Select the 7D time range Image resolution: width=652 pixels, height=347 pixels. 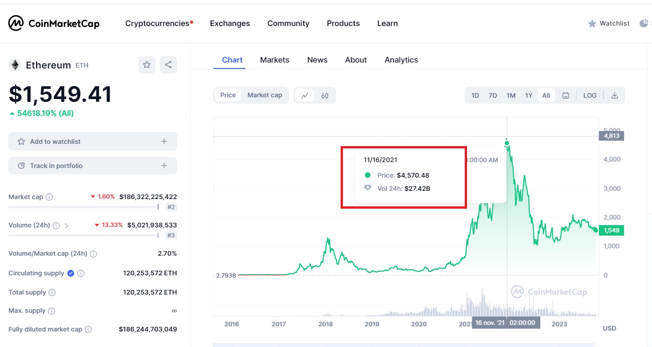pos(493,95)
